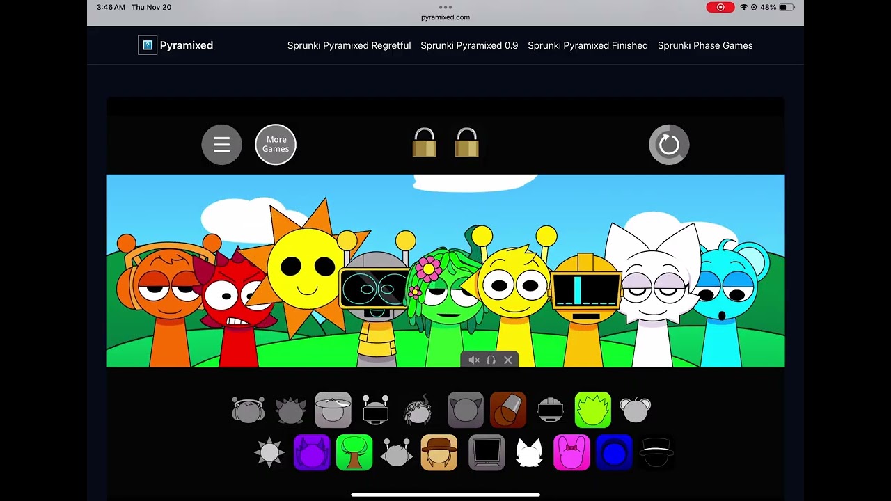Tap the three-dot multitasking control

(445, 7)
